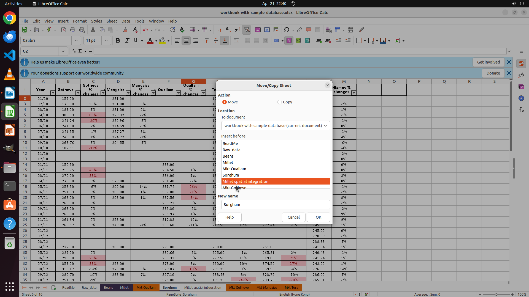Open the Gotheye column filter dropdown

click(x=78, y=93)
